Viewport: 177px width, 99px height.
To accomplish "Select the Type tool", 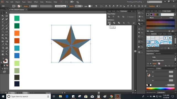I will tap(3, 22).
